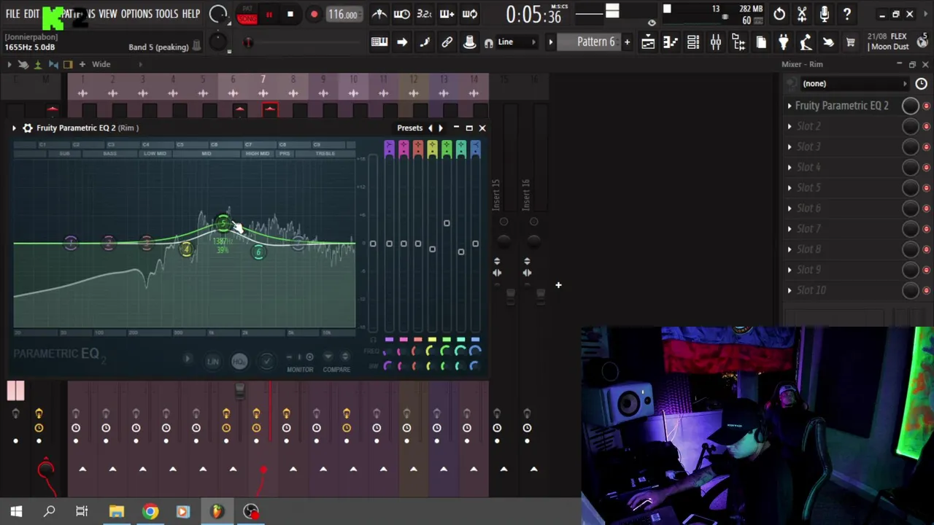Image resolution: width=934 pixels, height=525 pixels.
Task: Open Google Chrome from the taskbar
Action: [x=150, y=511]
